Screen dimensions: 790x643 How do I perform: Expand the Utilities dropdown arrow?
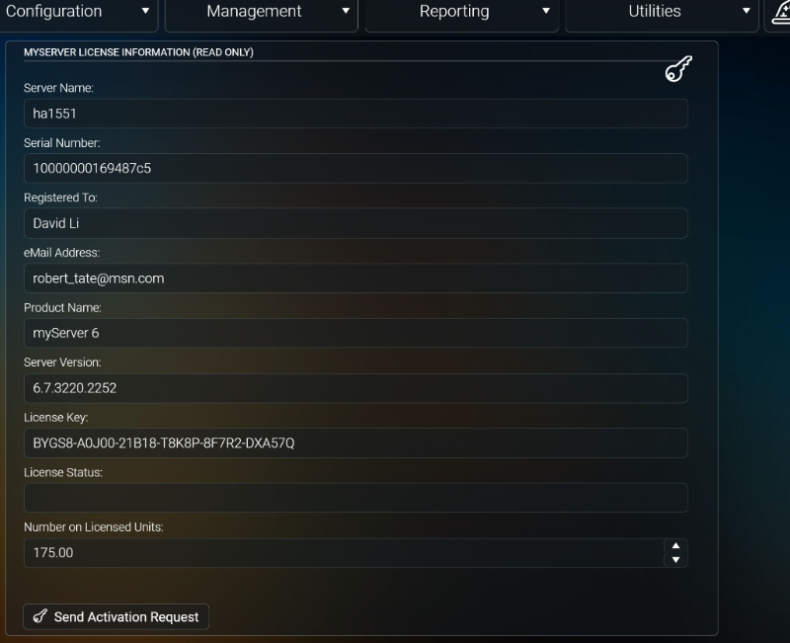click(x=747, y=11)
